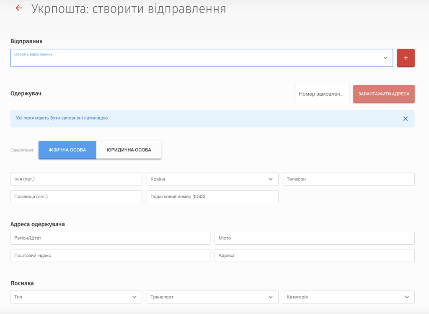The image size is (429, 314).
Task: Click the 'Адреса' address input field
Action: click(314, 256)
